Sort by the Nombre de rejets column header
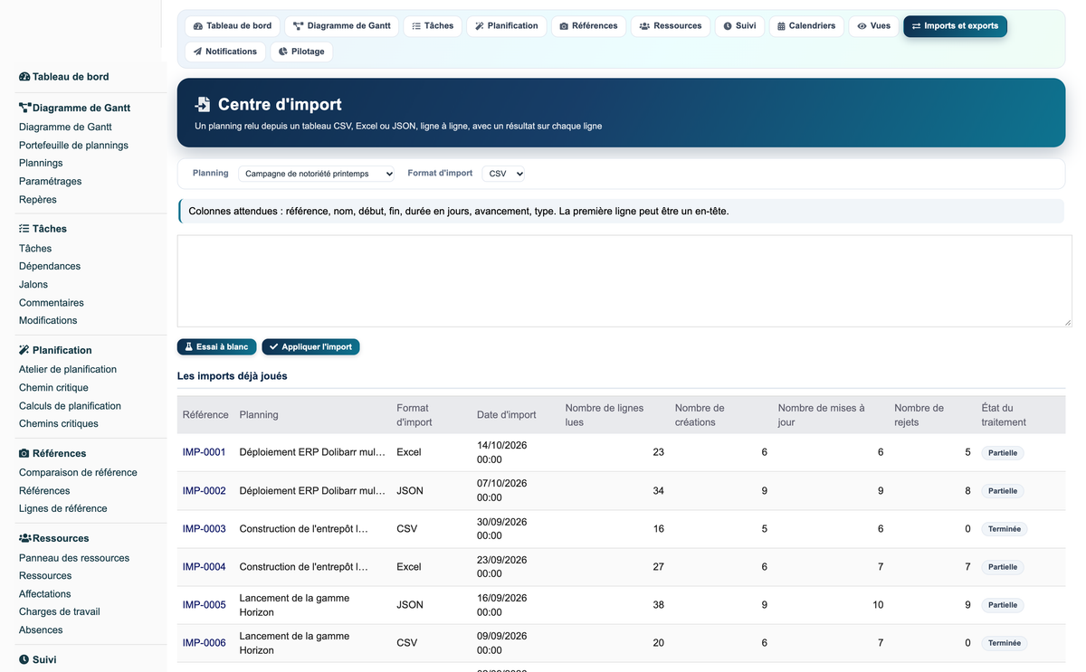 point(919,415)
